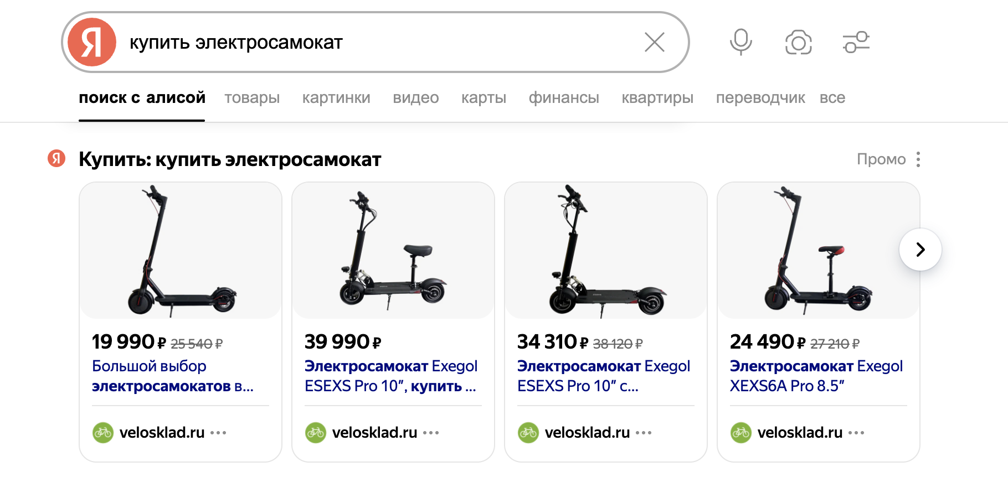Start voice search with the microphone icon

coord(740,42)
